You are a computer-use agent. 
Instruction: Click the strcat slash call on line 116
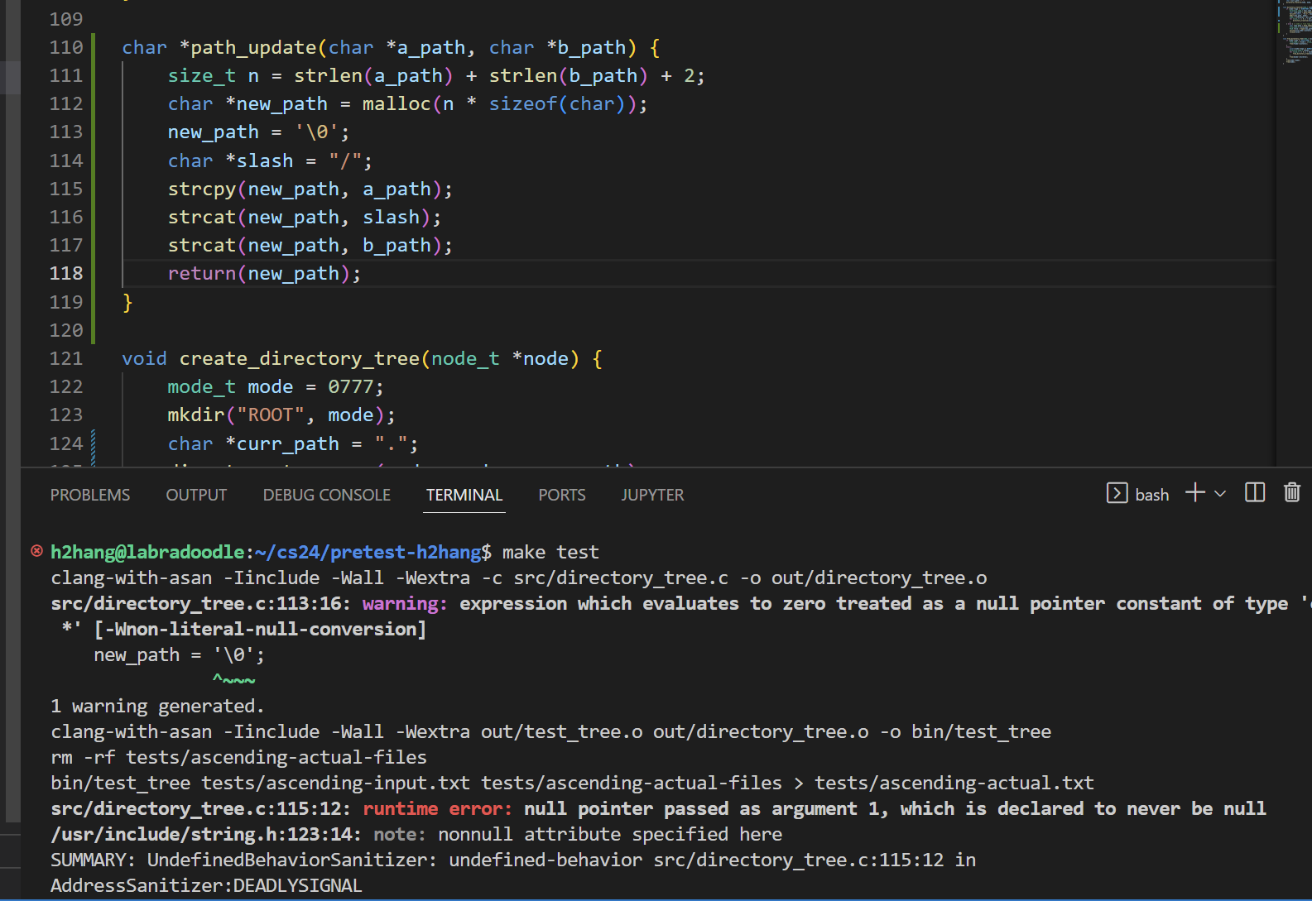305,218
